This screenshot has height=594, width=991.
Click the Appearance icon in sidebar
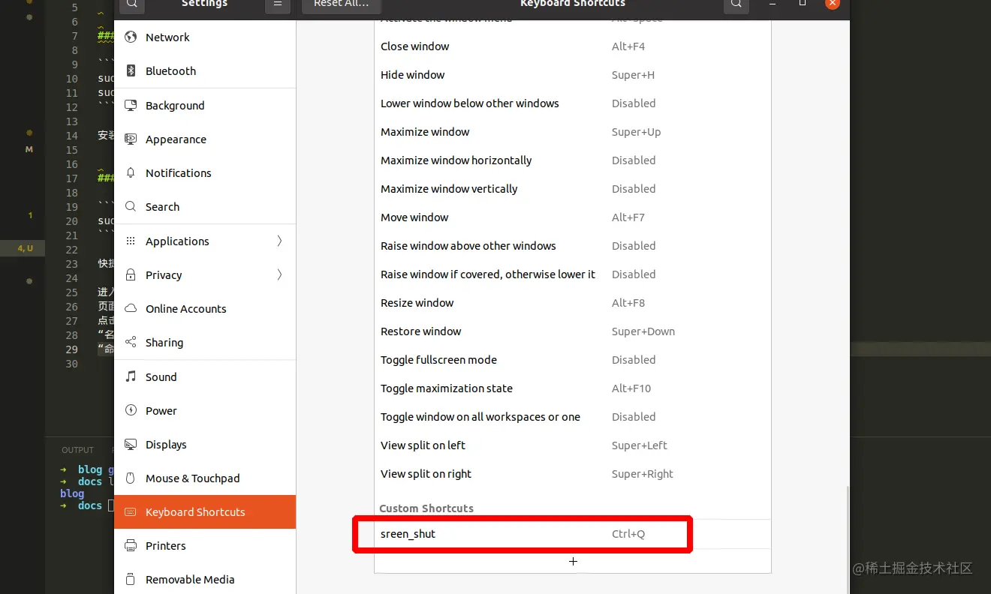(x=131, y=139)
